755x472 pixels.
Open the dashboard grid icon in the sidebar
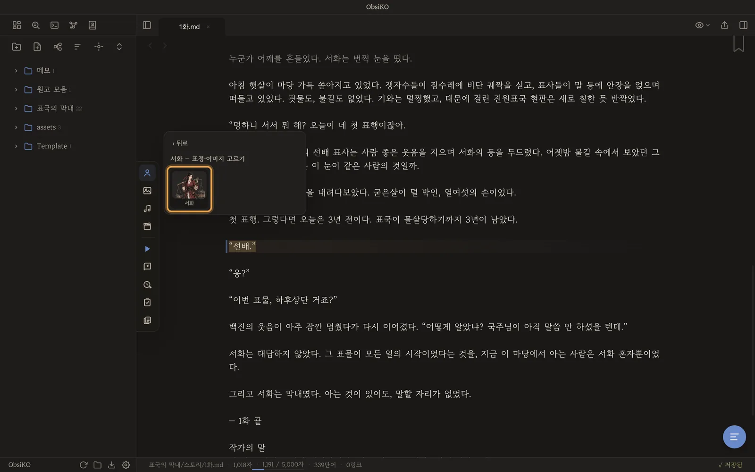tap(17, 25)
